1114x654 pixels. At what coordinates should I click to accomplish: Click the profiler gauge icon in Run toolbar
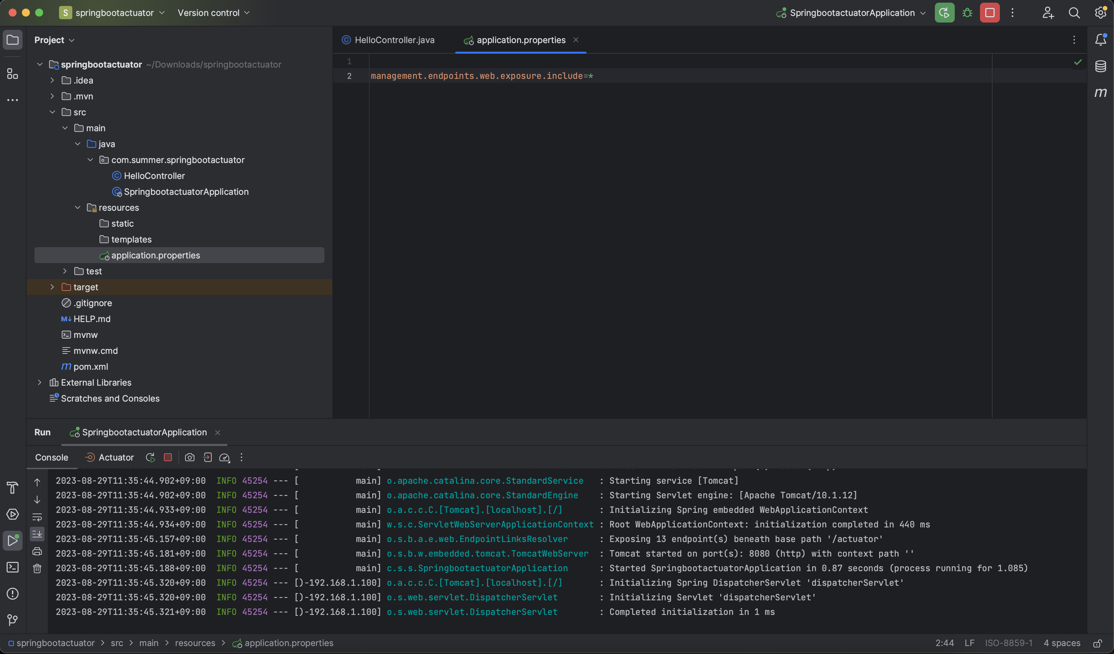click(x=225, y=458)
